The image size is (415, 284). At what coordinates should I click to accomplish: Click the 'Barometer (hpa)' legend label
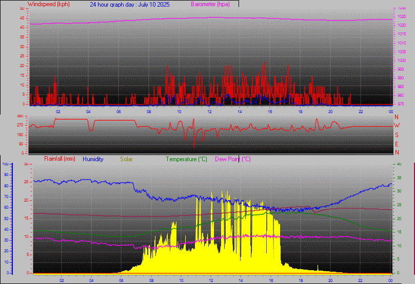210,4
